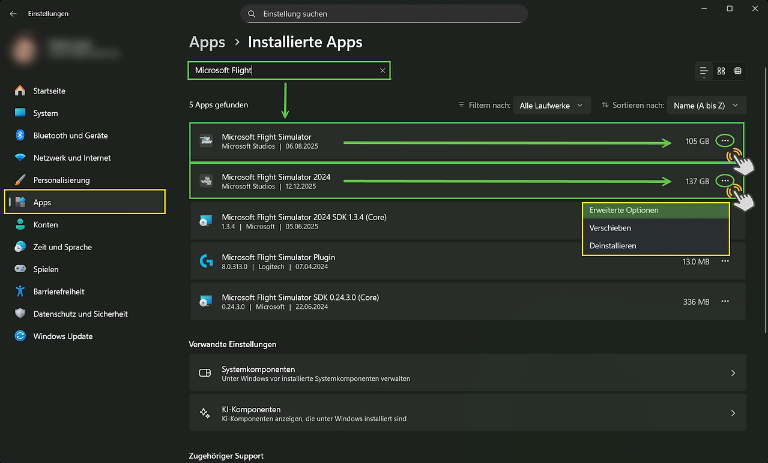Click Flight Simulator 2024 app icon
Image resolution: width=768 pixels, height=463 pixels.
click(x=206, y=181)
